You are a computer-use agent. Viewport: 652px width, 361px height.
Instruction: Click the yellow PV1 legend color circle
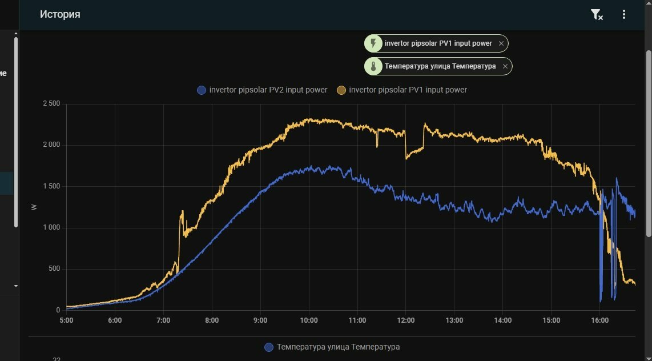[x=341, y=90]
